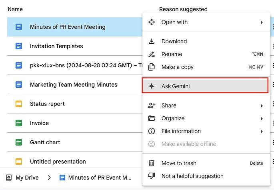The width and height of the screenshot is (274, 190).
Task: Click the File information circle icon
Action: point(152,131)
